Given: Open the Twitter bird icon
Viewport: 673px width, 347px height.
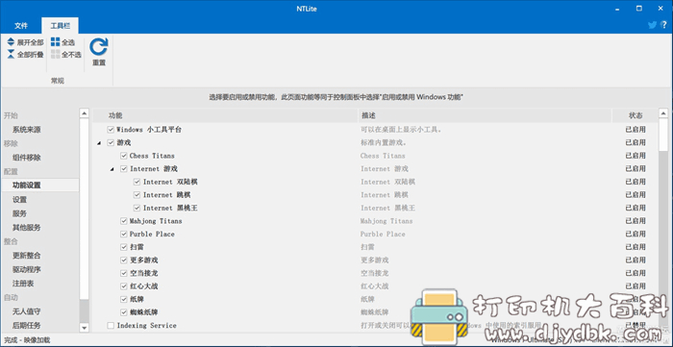Looking at the screenshot, I should point(652,25).
